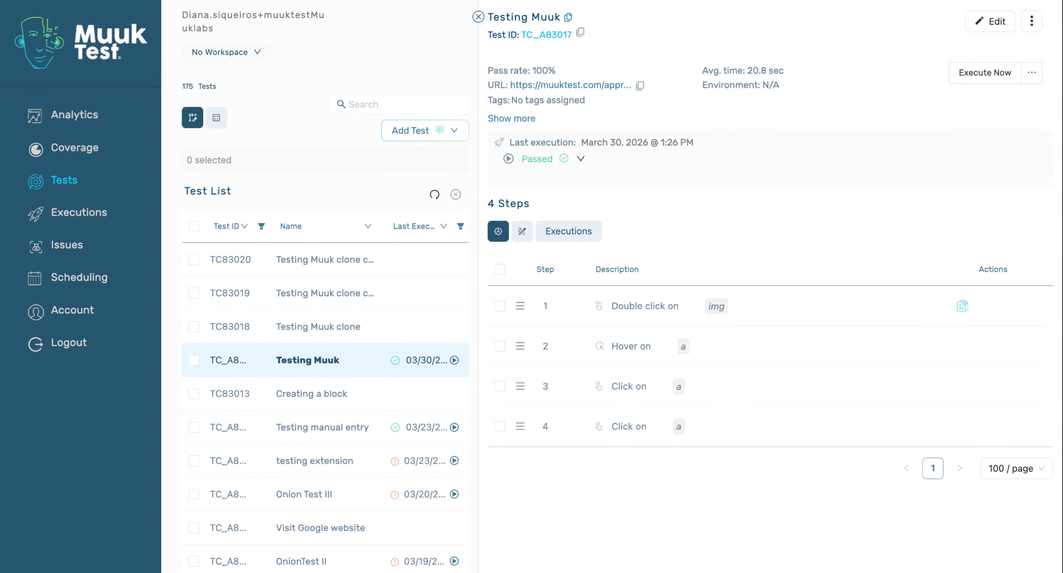1063x573 pixels.
Task: Open more options next to Execute Now
Action: point(1031,72)
